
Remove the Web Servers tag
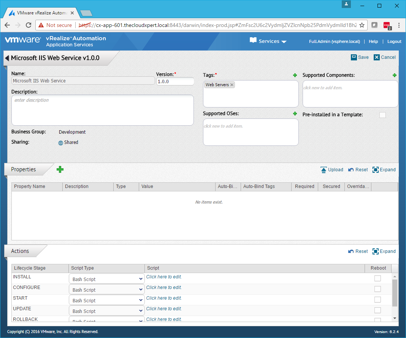coord(232,85)
